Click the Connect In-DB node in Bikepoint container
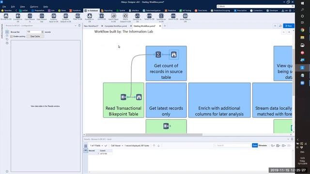This screenshot has width=310, height=174. (x=124, y=97)
